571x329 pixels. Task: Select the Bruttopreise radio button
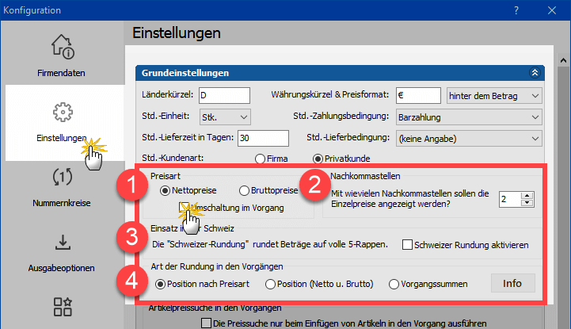[245, 190]
